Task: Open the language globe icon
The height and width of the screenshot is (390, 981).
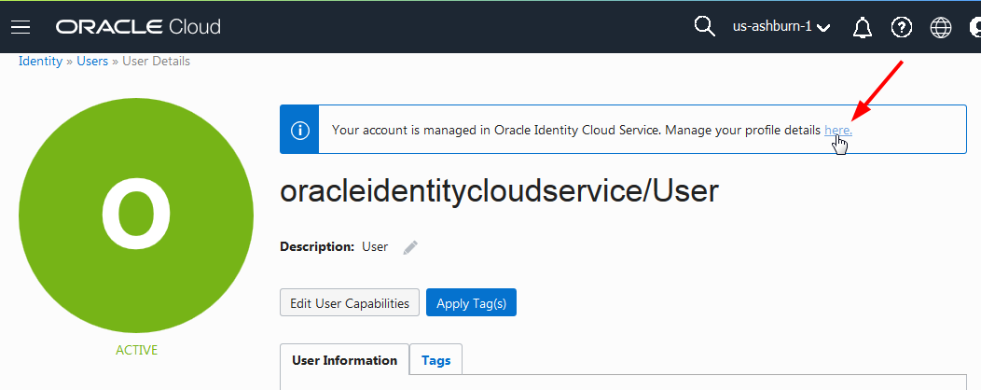Action: click(x=941, y=28)
